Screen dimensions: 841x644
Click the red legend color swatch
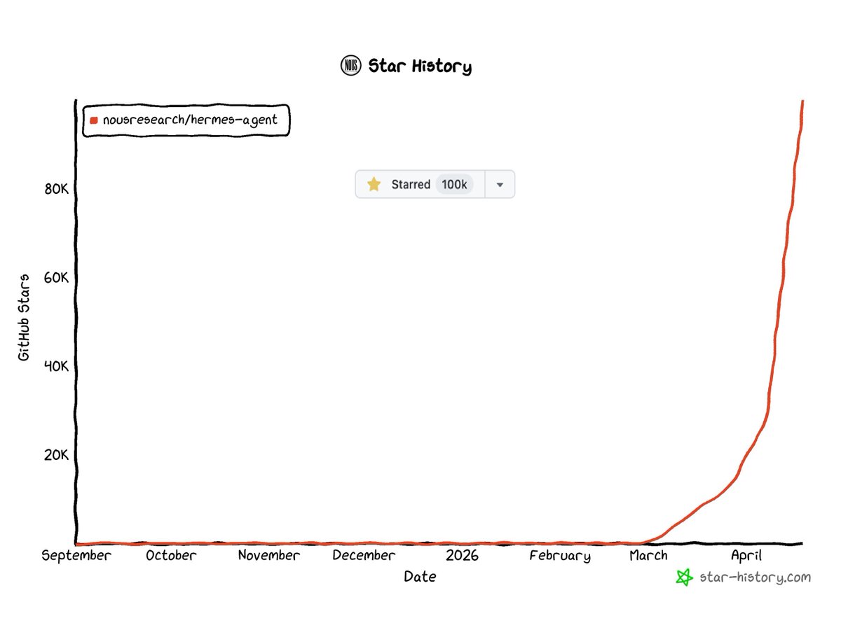tap(94, 120)
